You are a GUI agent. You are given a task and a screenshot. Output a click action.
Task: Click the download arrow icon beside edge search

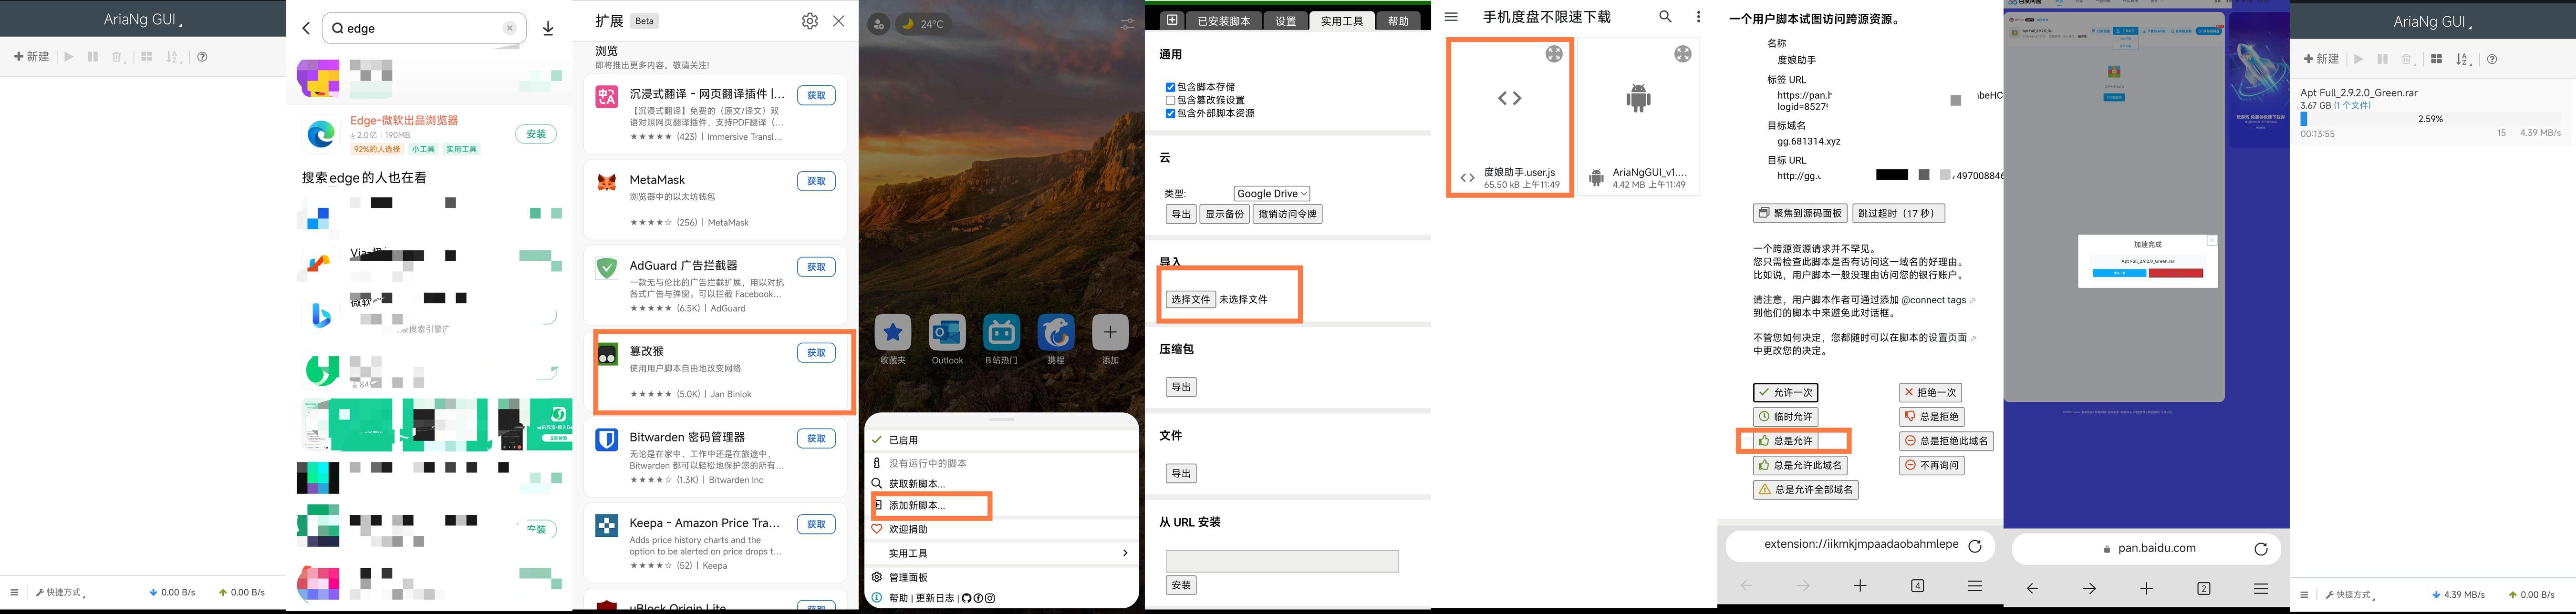548,28
